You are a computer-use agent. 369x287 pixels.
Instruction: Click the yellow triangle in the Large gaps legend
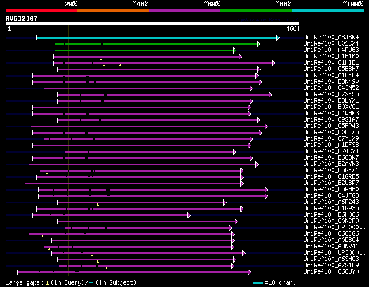coord(47,282)
